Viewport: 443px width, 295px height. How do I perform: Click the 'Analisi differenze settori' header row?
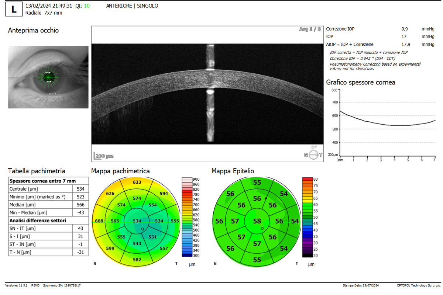[48, 221]
